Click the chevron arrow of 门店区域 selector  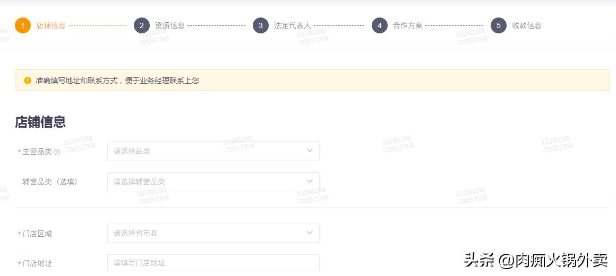tap(310, 233)
